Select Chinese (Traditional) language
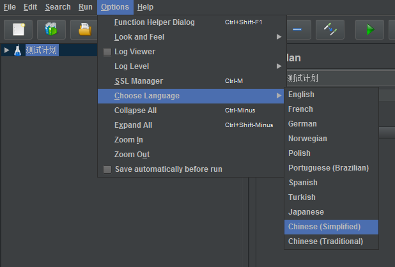 (331, 241)
